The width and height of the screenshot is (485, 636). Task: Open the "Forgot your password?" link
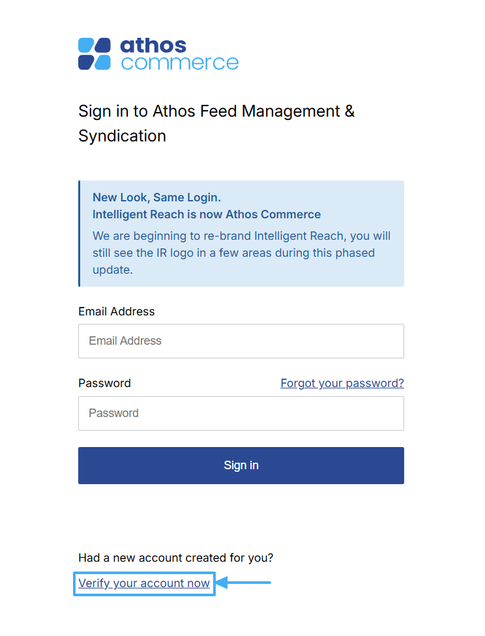point(342,383)
